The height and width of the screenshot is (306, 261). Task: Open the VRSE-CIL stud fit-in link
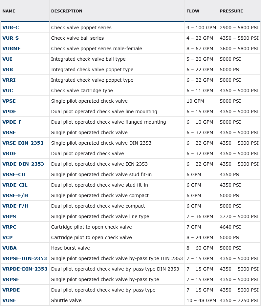tap(15, 175)
